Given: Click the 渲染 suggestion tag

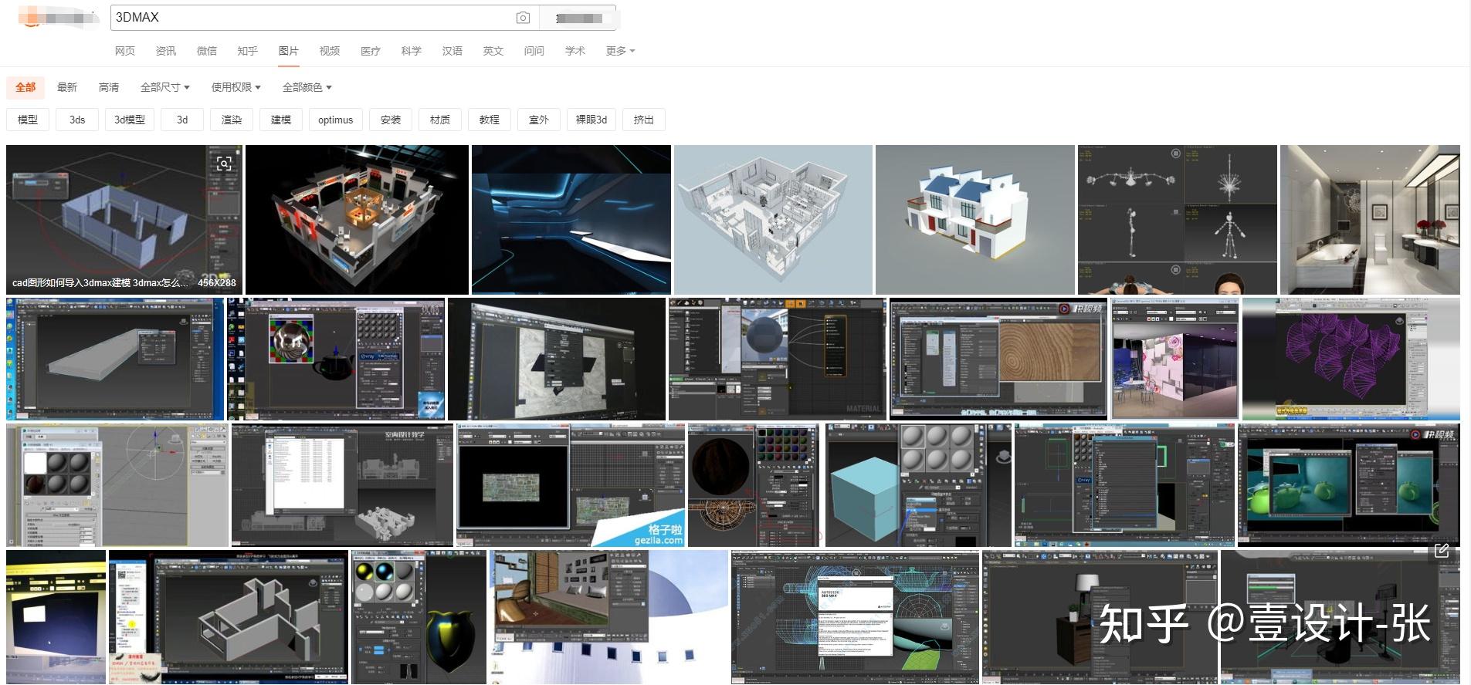Looking at the screenshot, I should [232, 120].
